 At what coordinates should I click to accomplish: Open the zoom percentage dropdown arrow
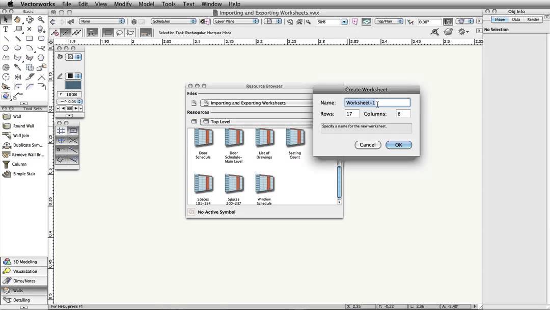[344, 22]
